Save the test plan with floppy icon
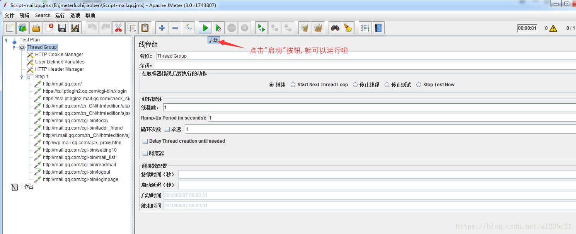The width and height of the screenshot is (576, 234). point(62,28)
